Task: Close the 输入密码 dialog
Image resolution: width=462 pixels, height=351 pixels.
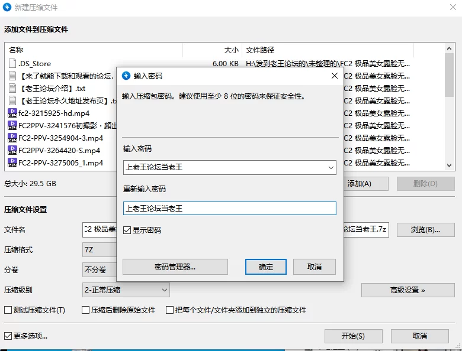Action: click(335, 76)
